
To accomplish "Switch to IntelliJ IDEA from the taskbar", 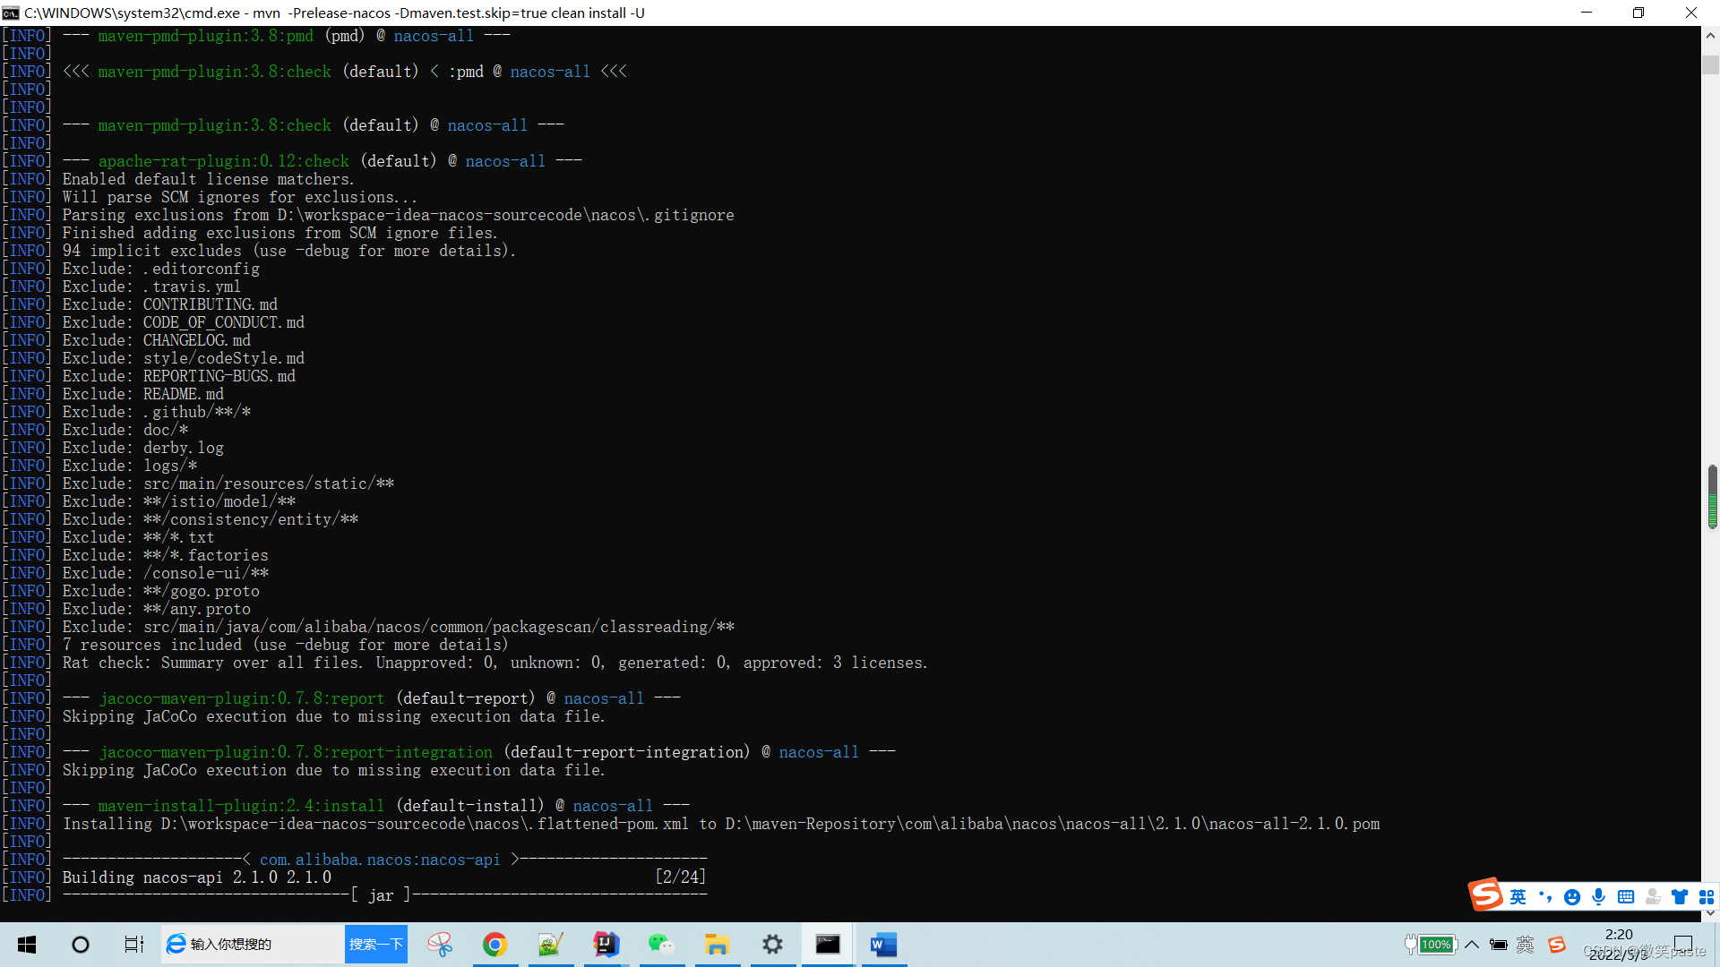I will (606, 945).
